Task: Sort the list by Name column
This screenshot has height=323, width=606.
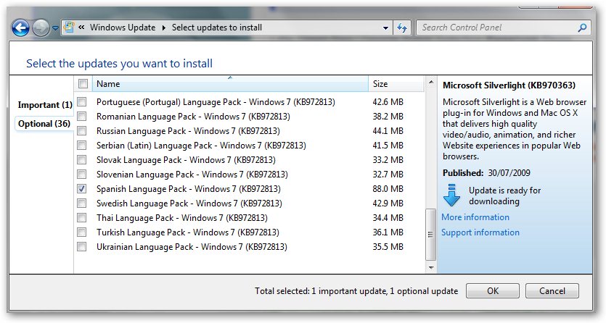Action: (230, 83)
